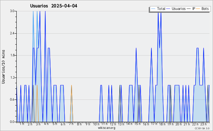Click the '18 h' x-axis label
This screenshot has width=213, height=131.
162,124
